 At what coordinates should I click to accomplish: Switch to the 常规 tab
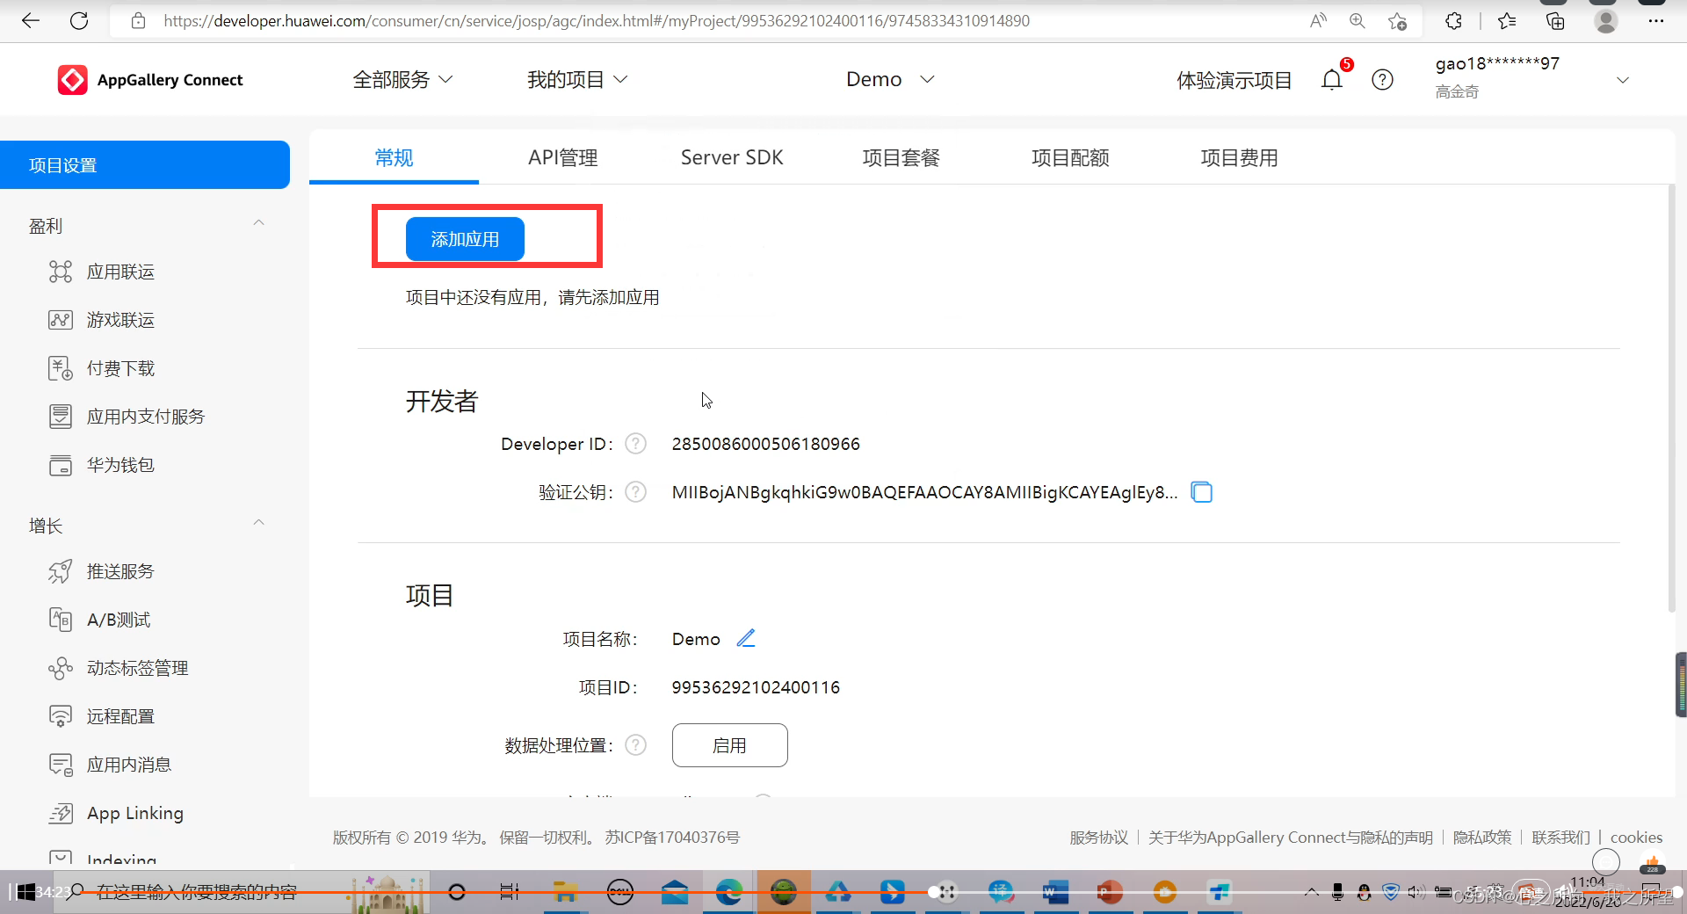394,157
